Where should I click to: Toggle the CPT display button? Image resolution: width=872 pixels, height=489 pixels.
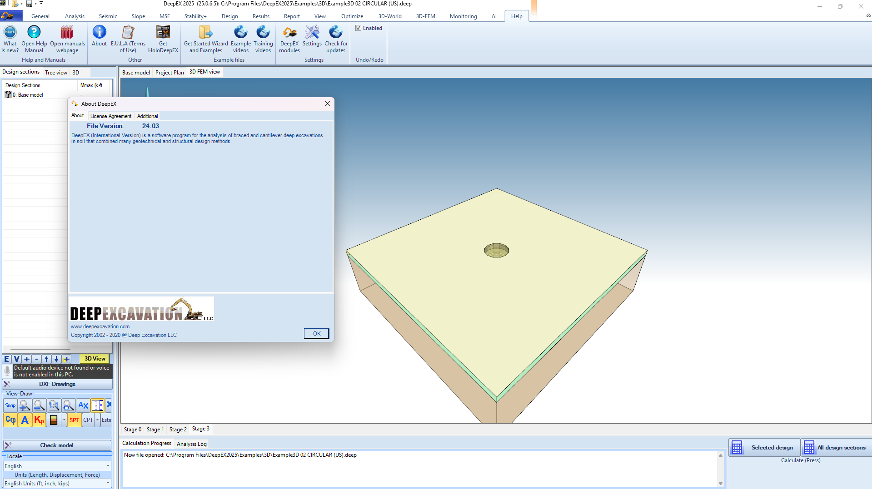(88, 420)
